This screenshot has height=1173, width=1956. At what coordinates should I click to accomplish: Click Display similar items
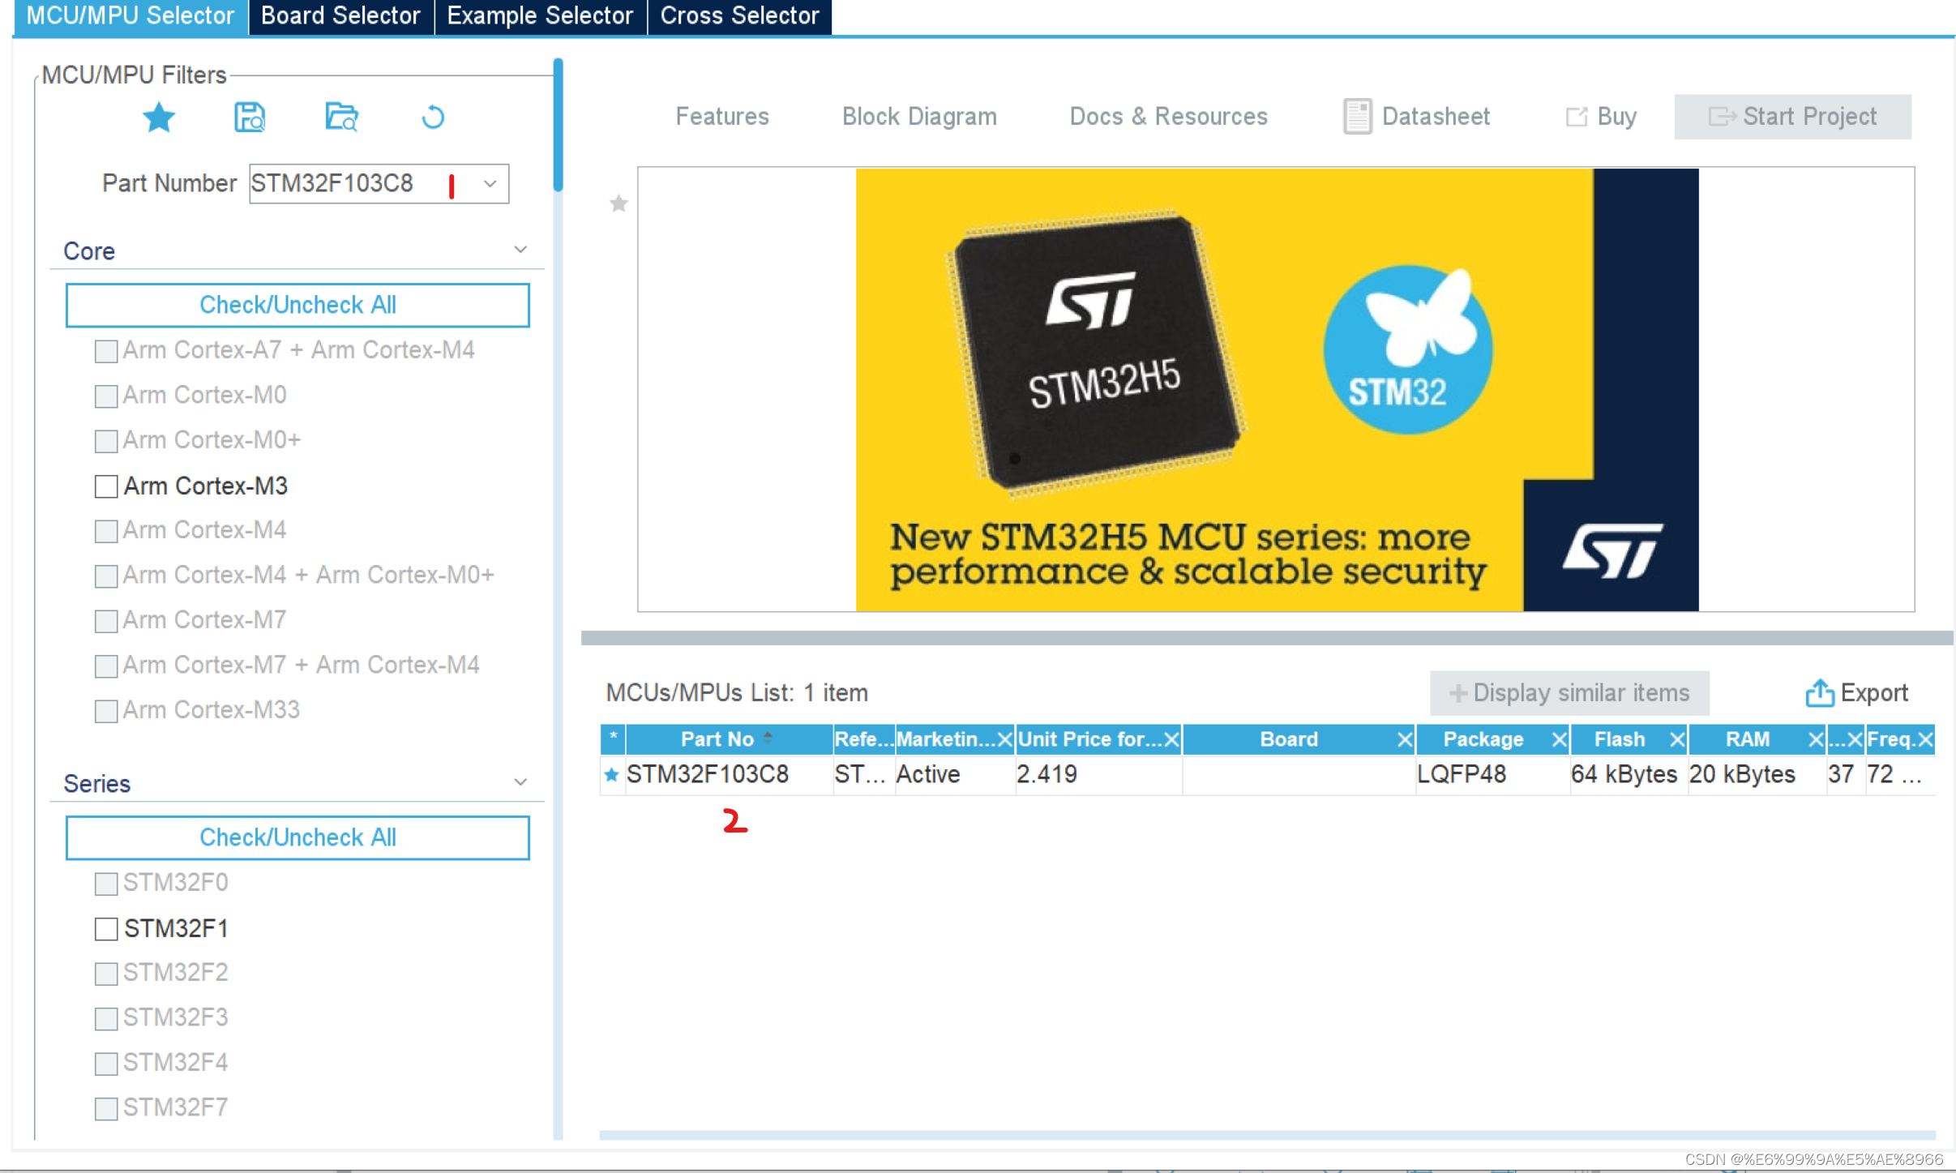tap(1569, 693)
